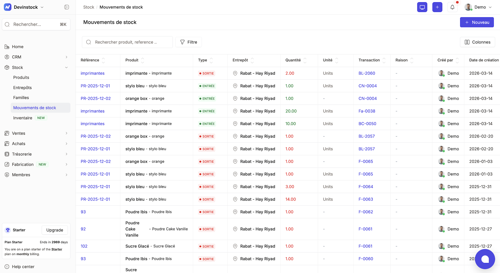
Task: Click the quick-create plus icon
Action: (x=437, y=7)
